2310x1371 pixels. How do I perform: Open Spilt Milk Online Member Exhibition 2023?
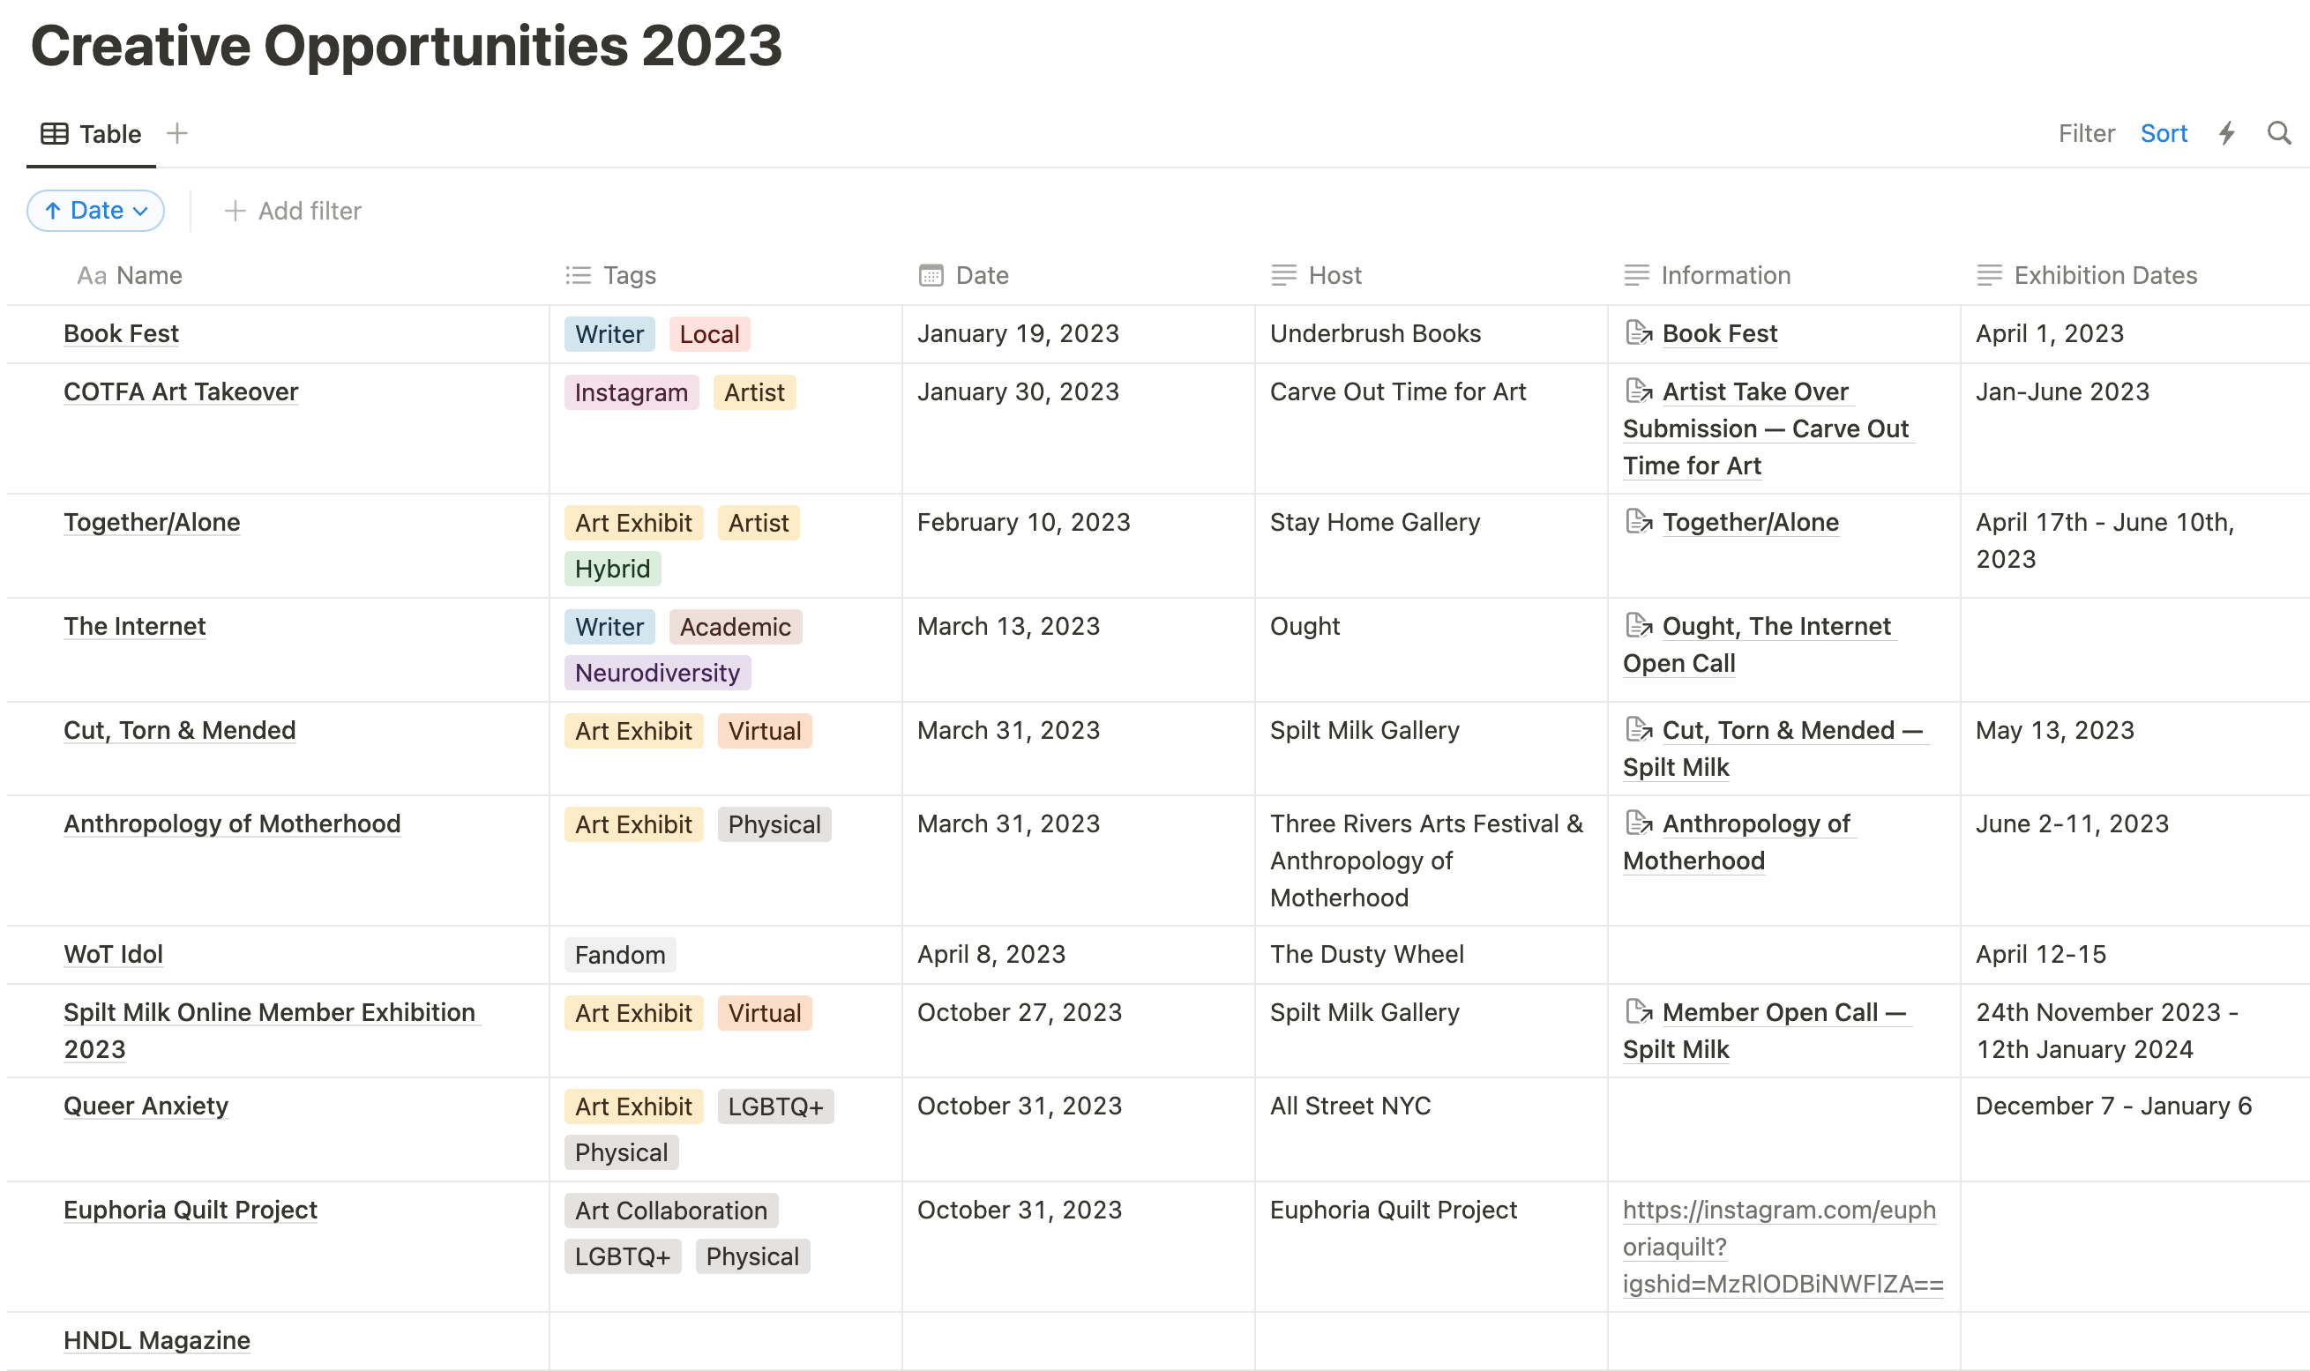point(273,1030)
